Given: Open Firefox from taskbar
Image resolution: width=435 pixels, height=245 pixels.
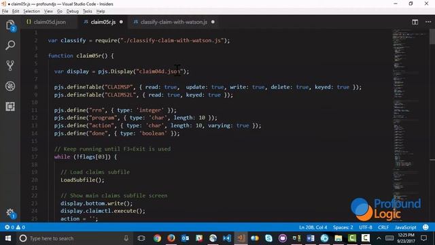Looking at the screenshot, I should click(x=171, y=238).
